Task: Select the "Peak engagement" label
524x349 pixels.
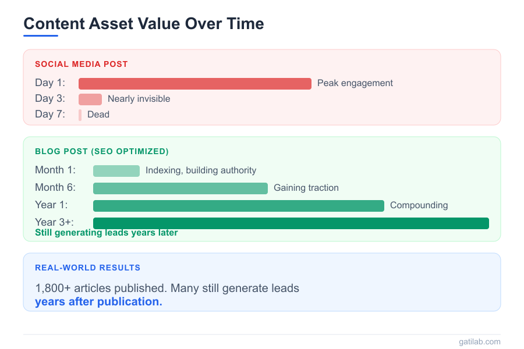Action: click(355, 83)
